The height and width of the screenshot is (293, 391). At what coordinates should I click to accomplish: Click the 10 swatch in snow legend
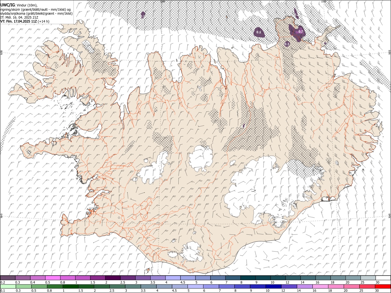[x=278, y=278]
